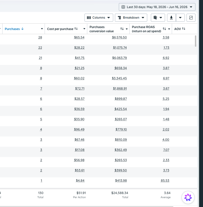Sort by Purchase ROAS arrows

tap(164, 29)
